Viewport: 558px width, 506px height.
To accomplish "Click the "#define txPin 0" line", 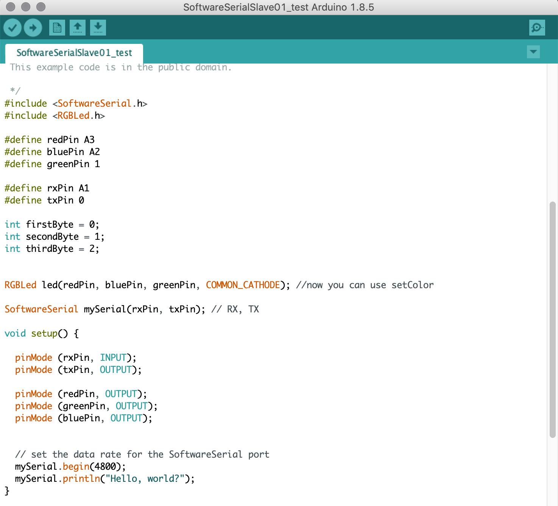I will pyautogui.click(x=44, y=200).
